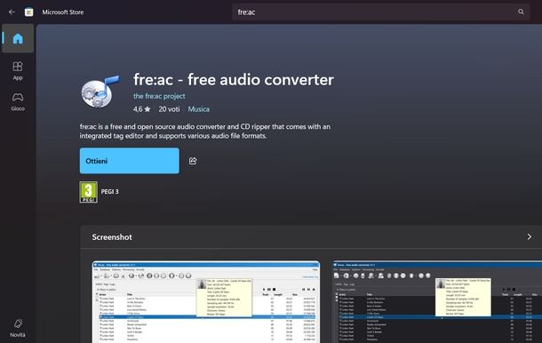The image size is (542, 343).
Task: Click the app description text
Action: [205, 131]
